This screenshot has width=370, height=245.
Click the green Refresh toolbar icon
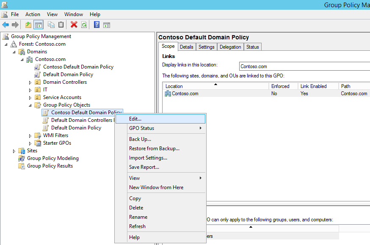84,25
